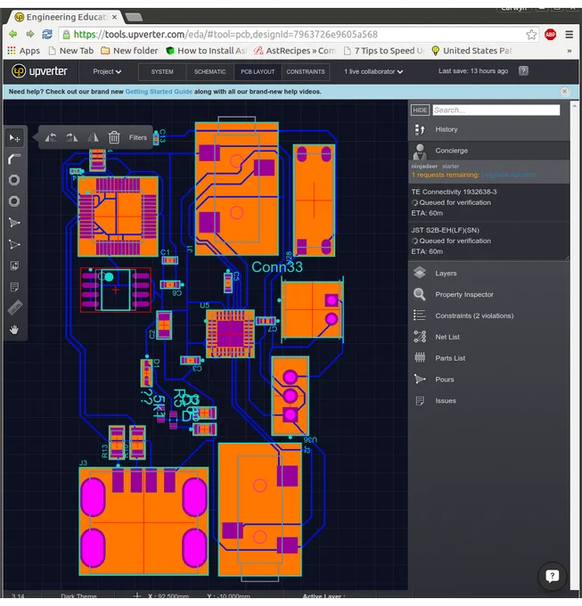Click the right sidebar vertical scrollbar
Viewport: 582px width, 606px height.
point(574,346)
